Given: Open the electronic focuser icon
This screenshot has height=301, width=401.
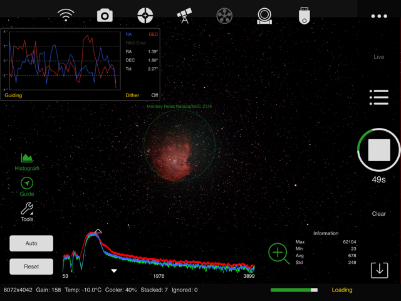Looking at the screenshot, I should point(264,16).
